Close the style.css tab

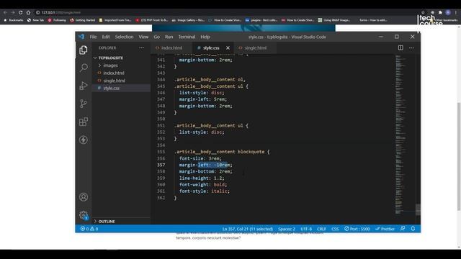228,47
